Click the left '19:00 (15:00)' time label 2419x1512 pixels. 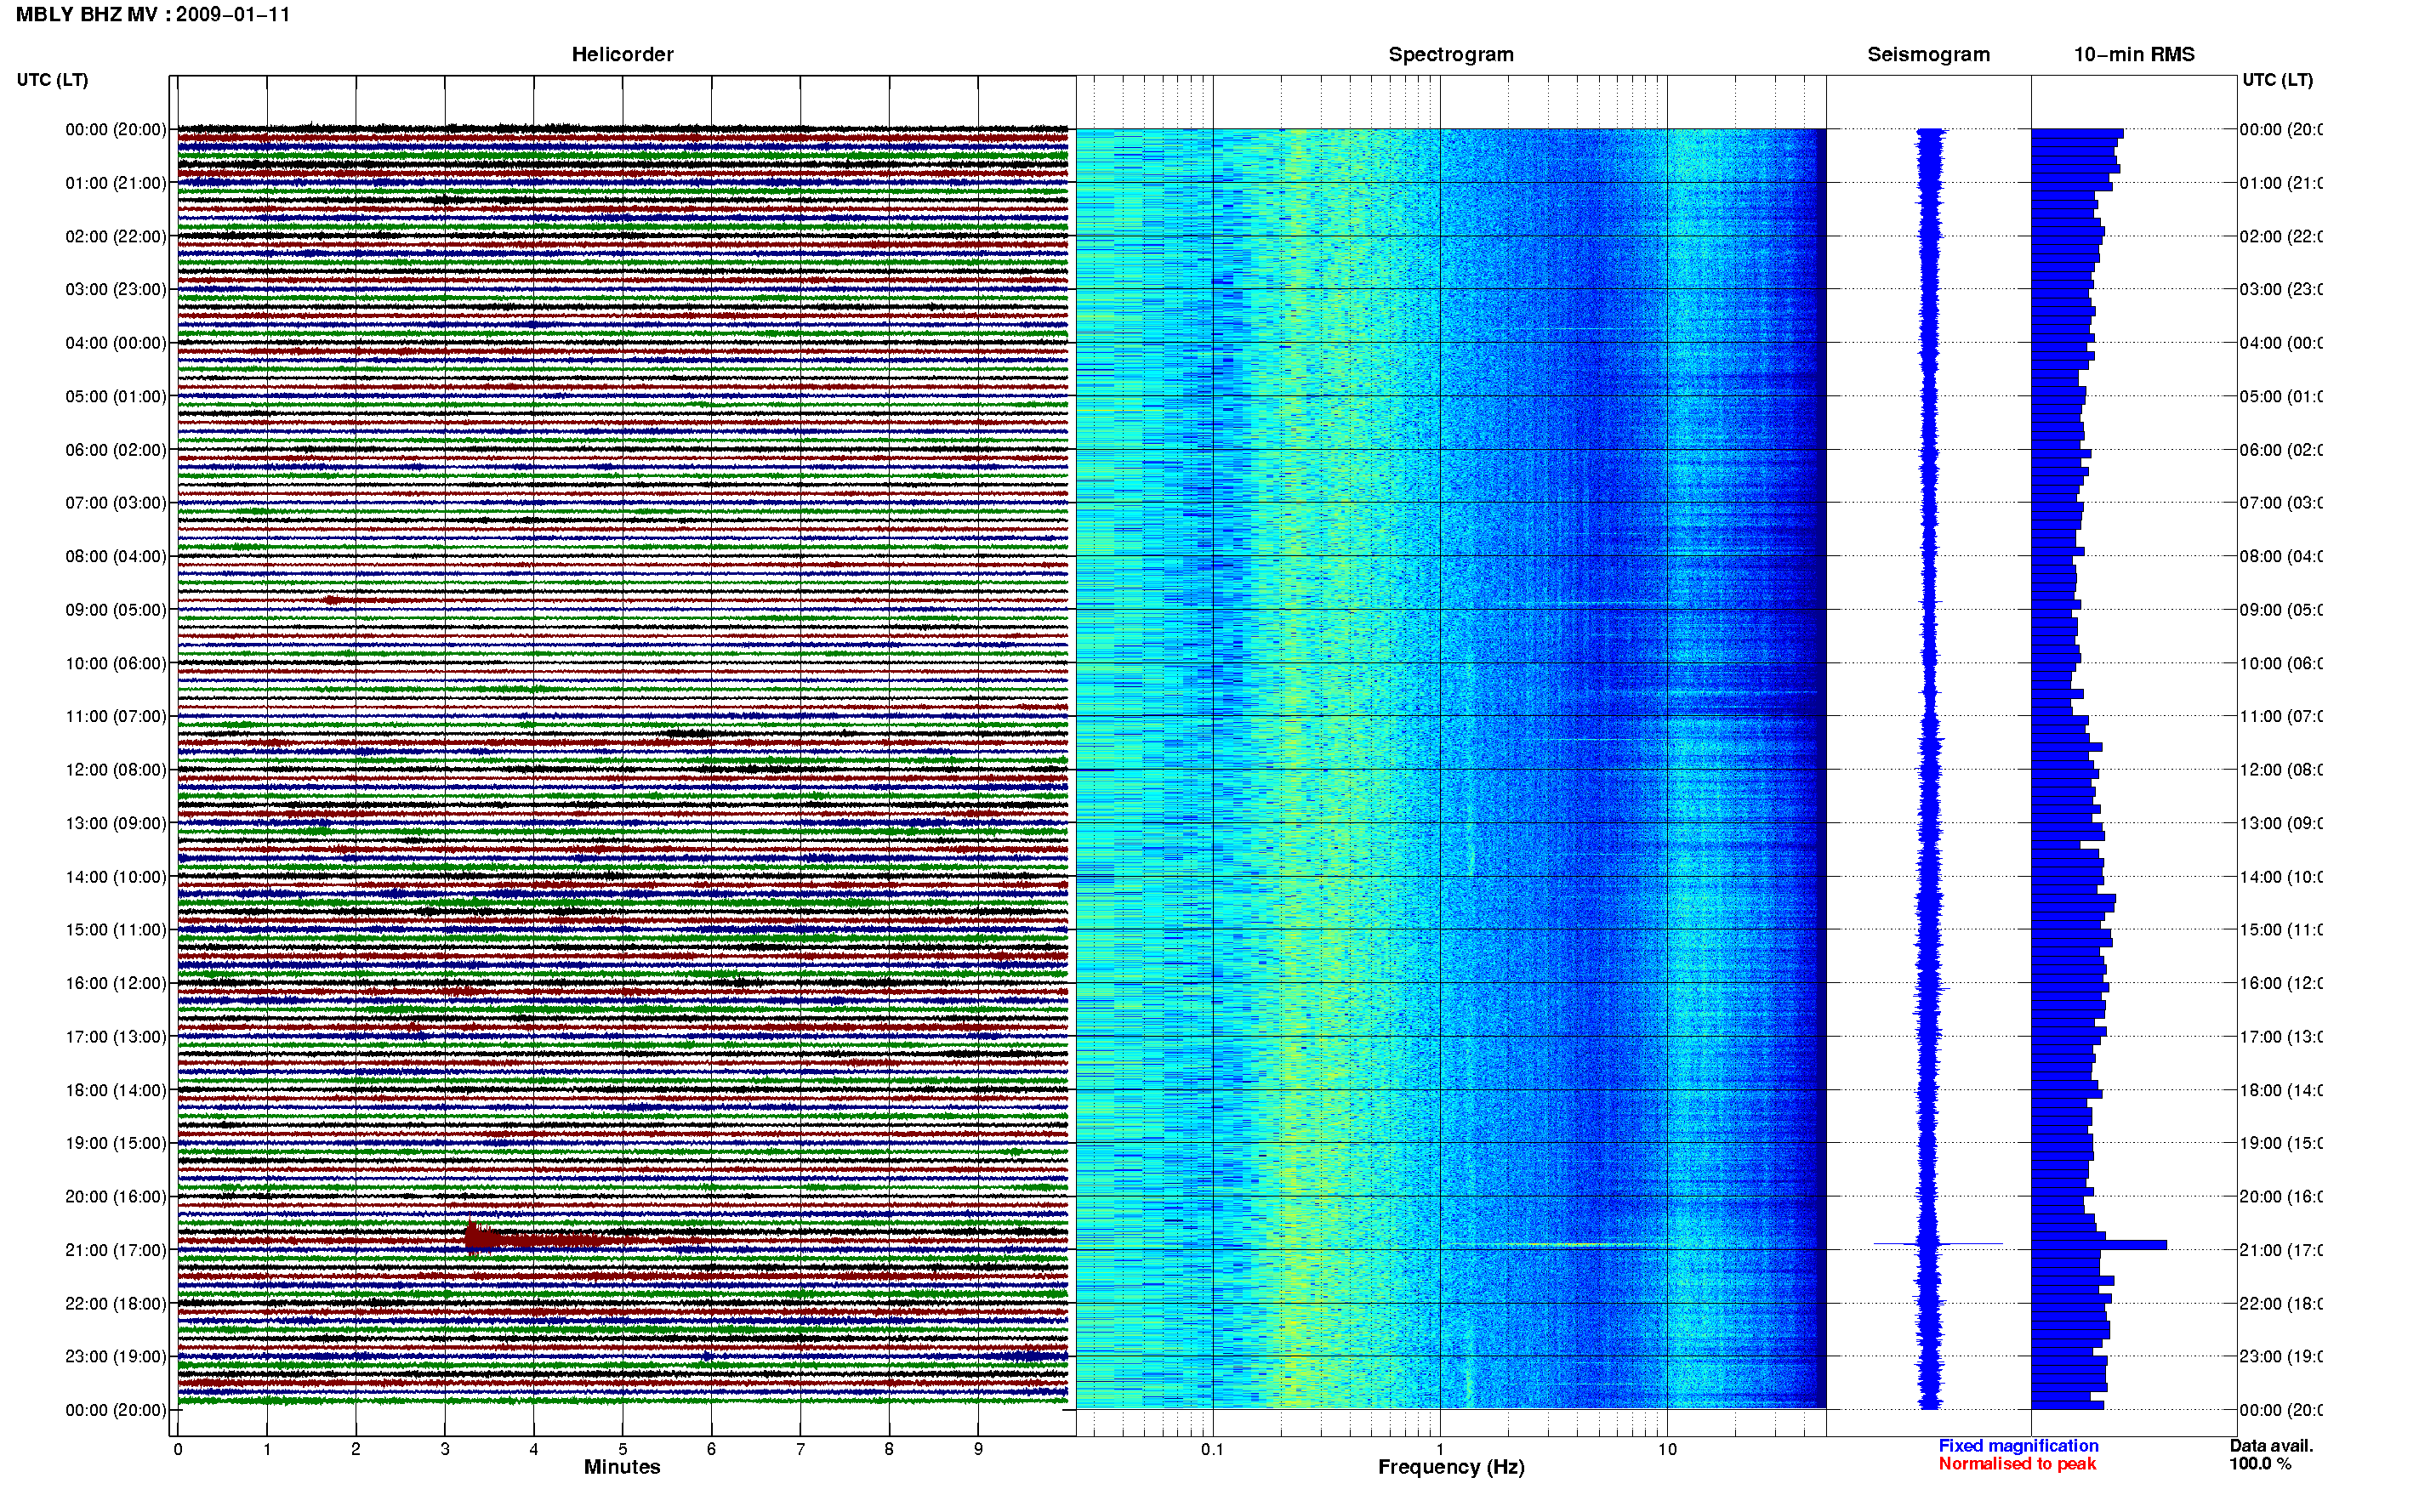(116, 1143)
